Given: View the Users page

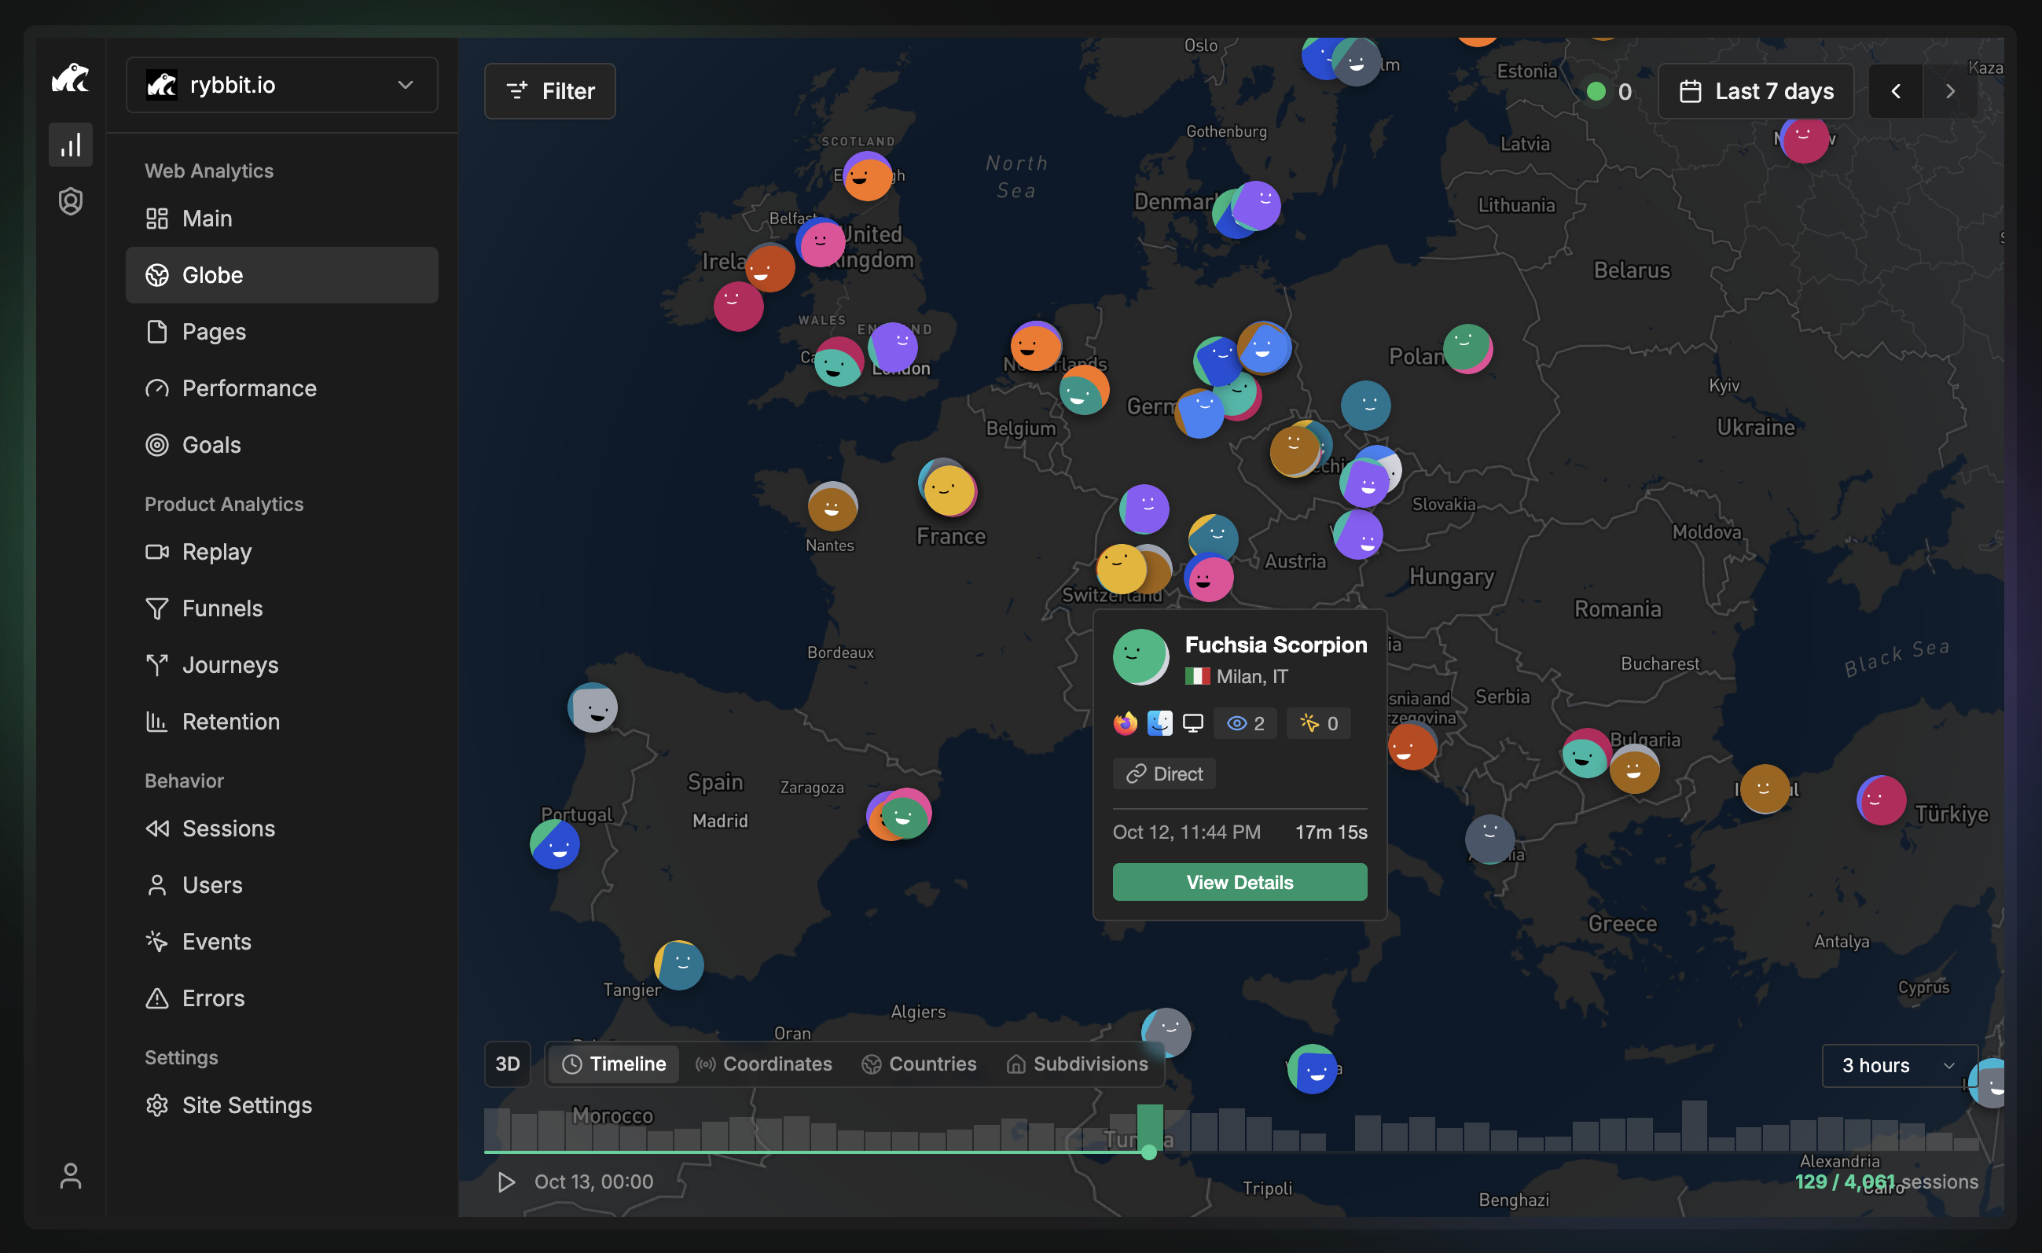Looking at the screenshot, I should point(281,885).
